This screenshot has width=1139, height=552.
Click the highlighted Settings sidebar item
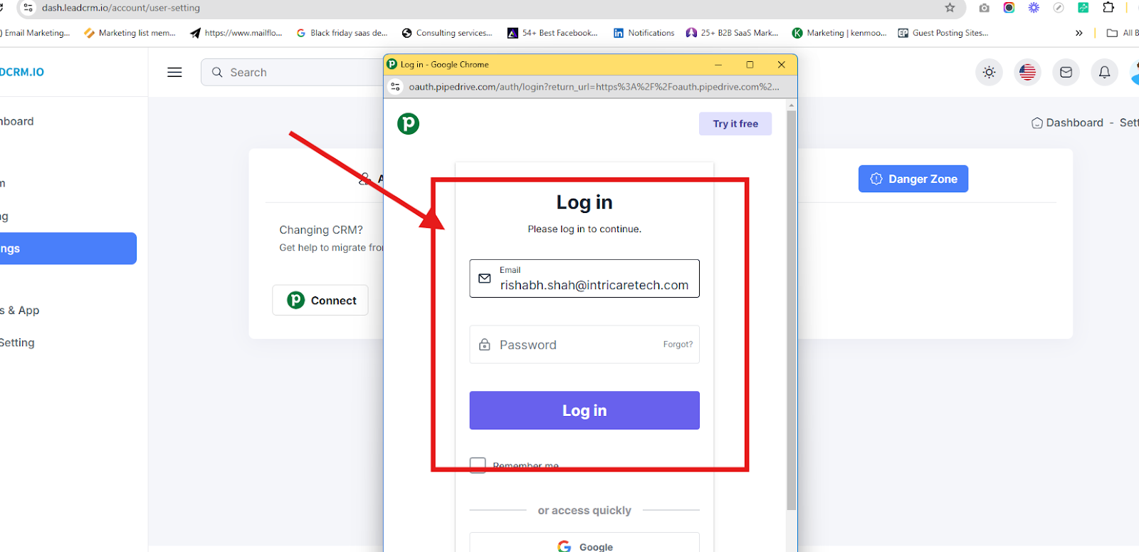[x=68, y=249]
